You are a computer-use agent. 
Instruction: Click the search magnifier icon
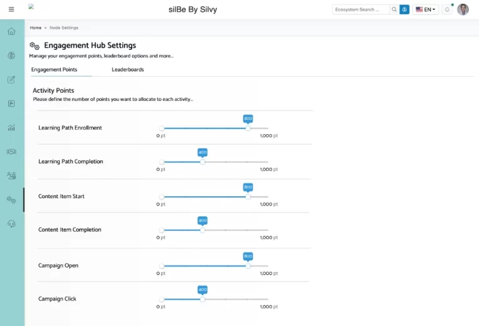pyautogui.click(x=394, y=9)
